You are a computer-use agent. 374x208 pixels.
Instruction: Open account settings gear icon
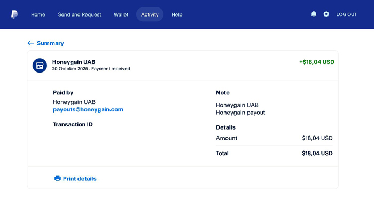click(x=326, y=14)
